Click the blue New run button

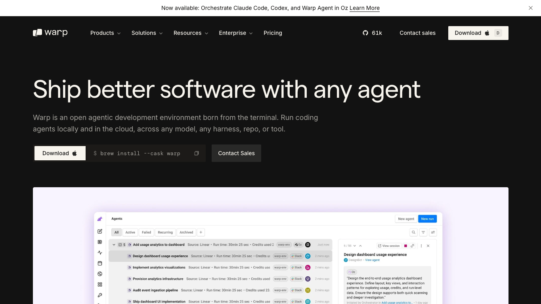427,219
